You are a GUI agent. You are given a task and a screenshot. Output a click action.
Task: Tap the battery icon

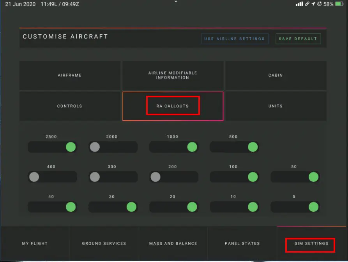(339, 4)
